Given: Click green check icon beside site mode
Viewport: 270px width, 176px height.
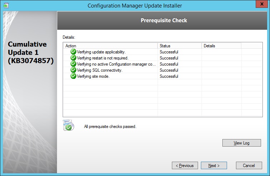Looking at the screenshot, I should pos(73,76).
